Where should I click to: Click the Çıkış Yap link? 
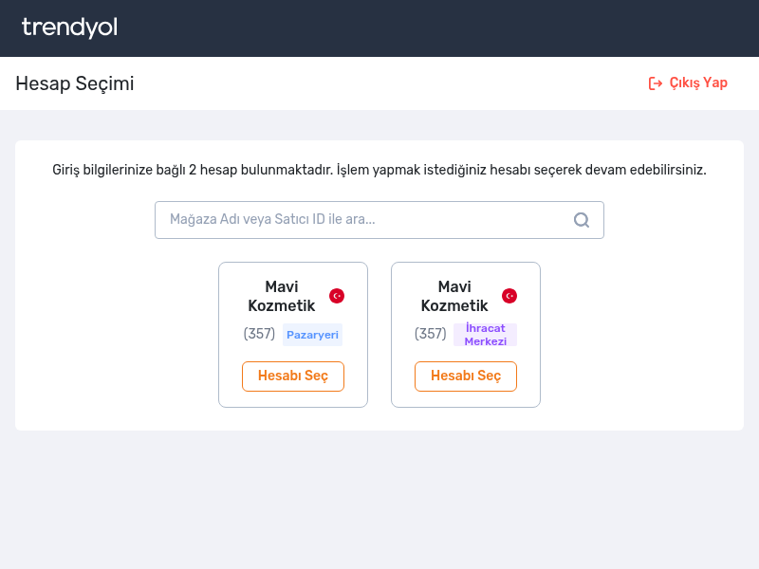(688, 83)
